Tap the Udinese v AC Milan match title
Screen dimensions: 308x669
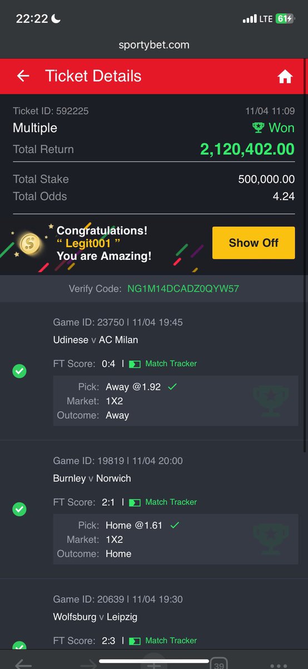pyautogui.click(x=96, y=340)
